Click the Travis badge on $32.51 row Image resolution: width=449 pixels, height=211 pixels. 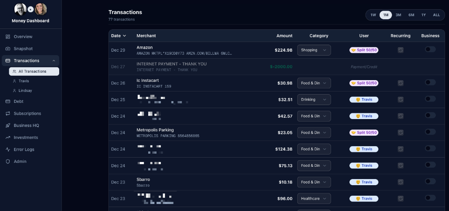(x=363, y=99)
